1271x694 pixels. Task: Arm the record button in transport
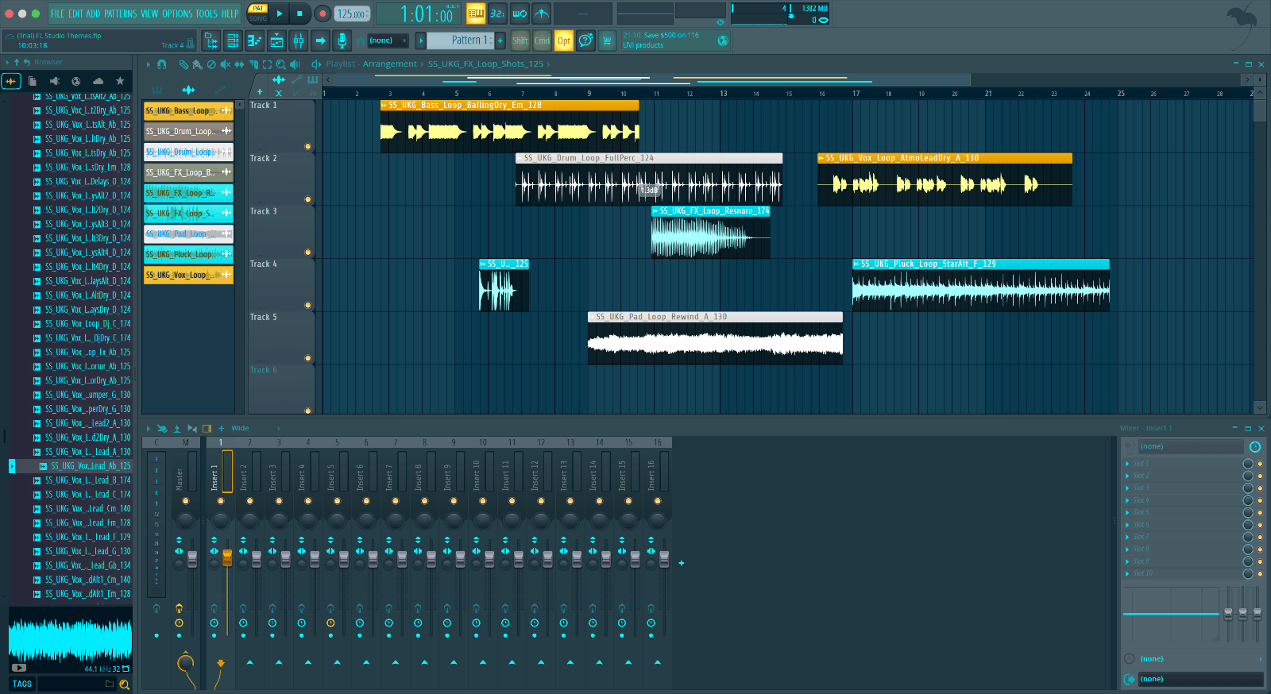point(323,13)
